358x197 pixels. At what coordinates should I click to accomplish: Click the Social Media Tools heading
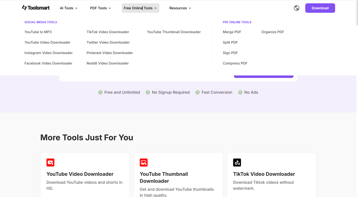click(41, 22)
